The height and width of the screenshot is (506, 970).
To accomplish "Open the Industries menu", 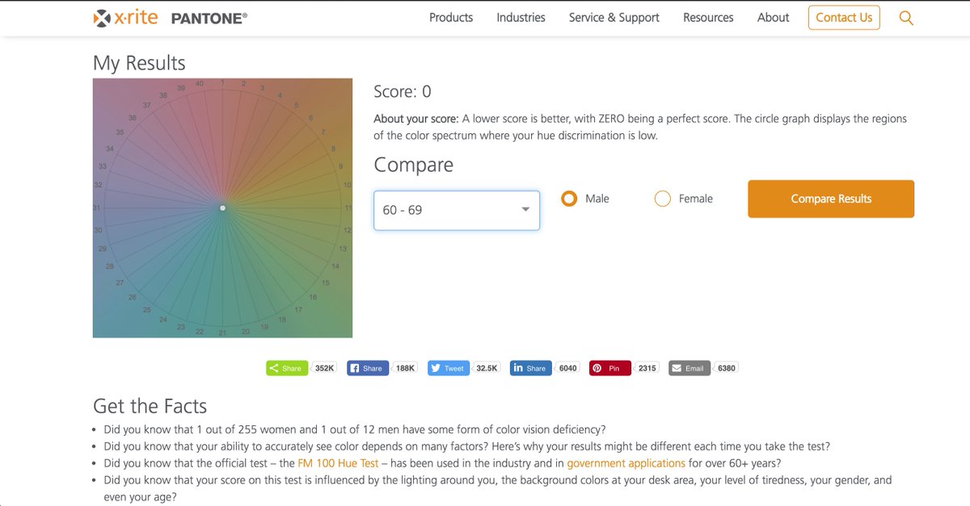I will [521, 18].
